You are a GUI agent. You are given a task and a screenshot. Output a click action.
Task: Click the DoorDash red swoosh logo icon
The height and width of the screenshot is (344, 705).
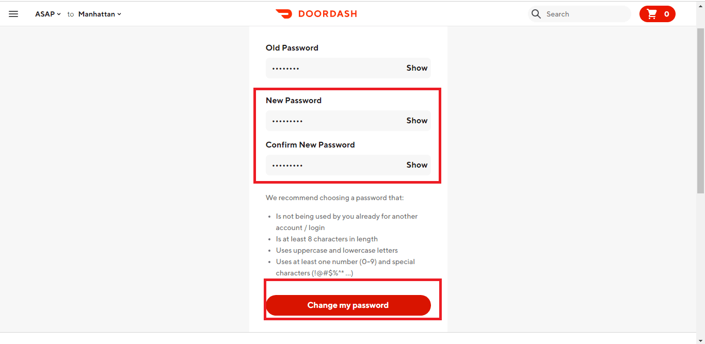pyautogui.click(x=284, y=14)
